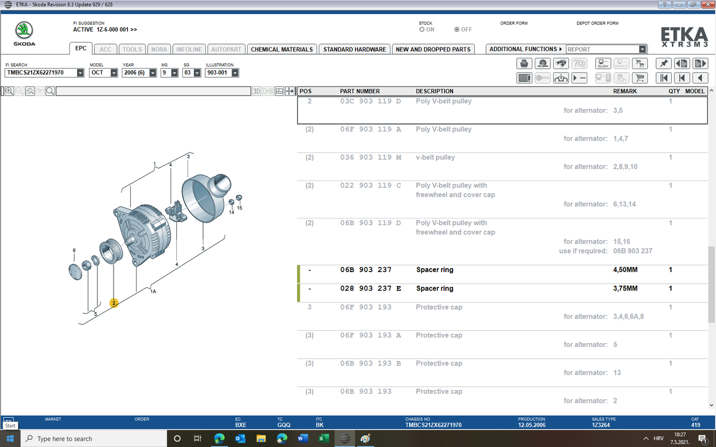
Task: Go to the next illustration page icon
Action: [x=700, y=64]
